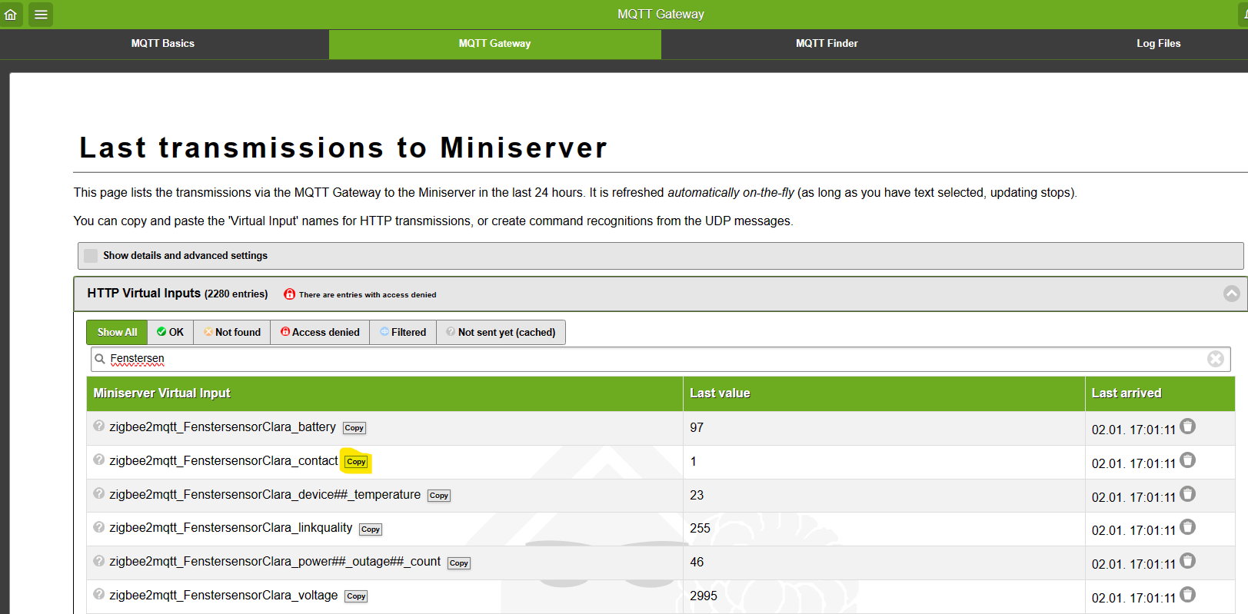Toggle Show details and advanced settings checkbox
The width and height of the screenshot is (1248, 614).
[91, 256]
